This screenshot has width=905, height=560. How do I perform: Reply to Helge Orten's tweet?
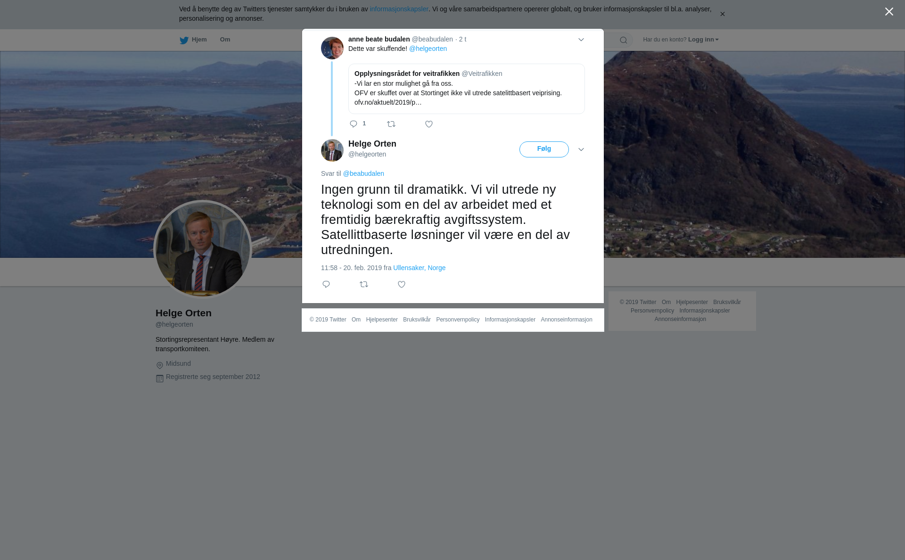tap(326, 284)
